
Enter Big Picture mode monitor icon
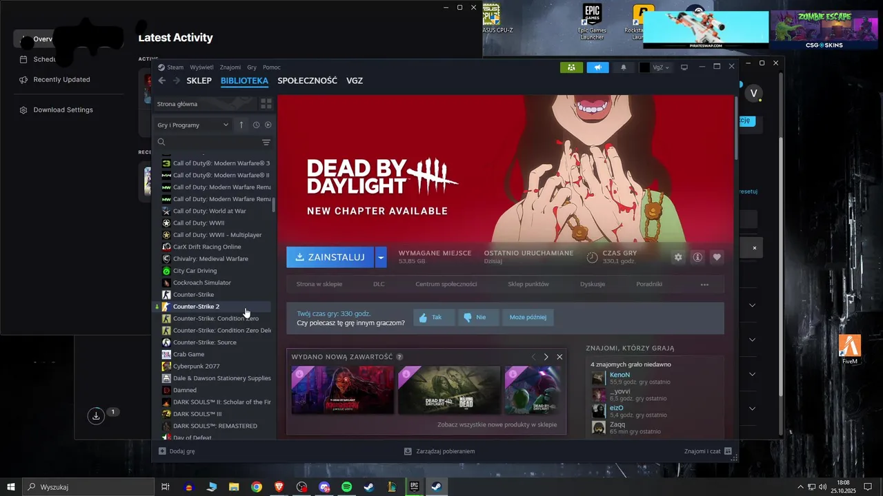point(684,68)
